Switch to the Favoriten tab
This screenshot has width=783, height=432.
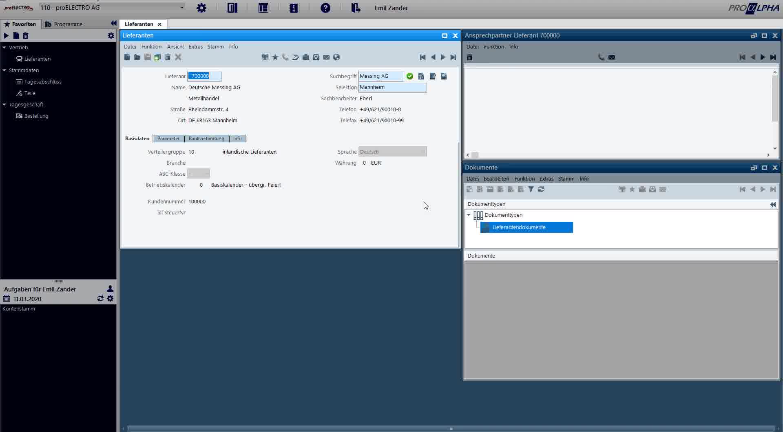[x=20, y=24]
